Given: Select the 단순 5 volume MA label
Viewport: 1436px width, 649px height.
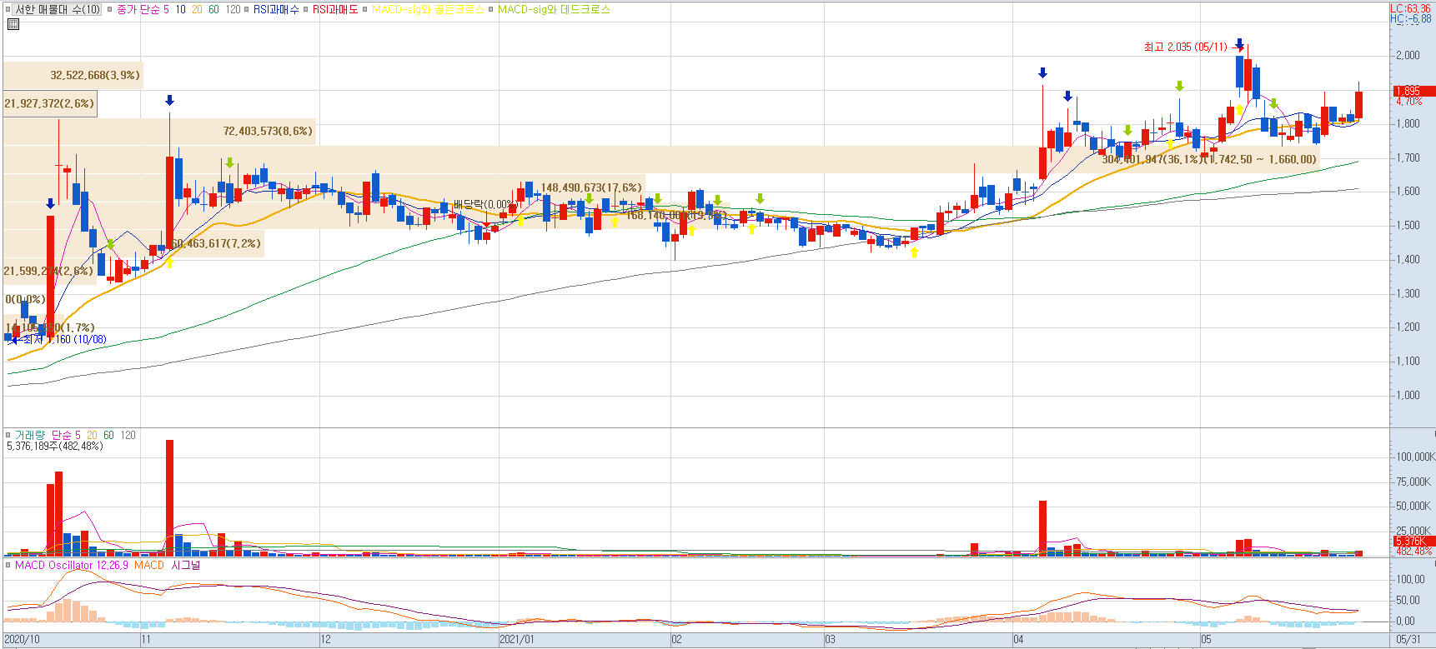Looking at the screenshot, I should [66, 435].
